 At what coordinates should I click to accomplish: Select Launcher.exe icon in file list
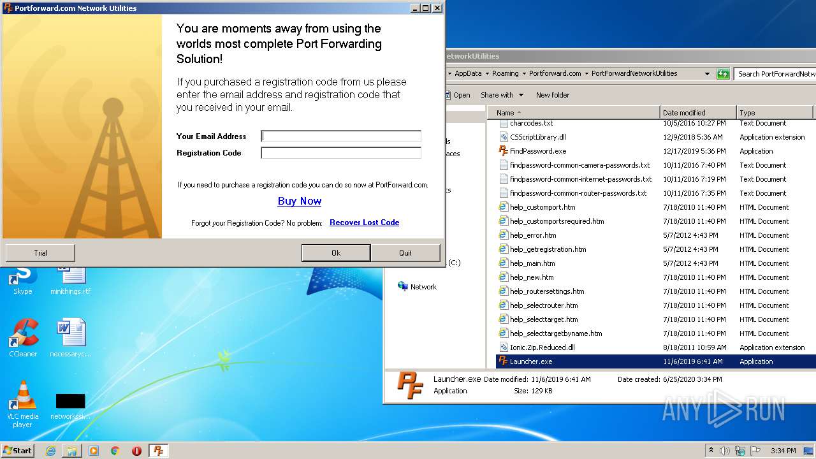coord(503,361)
